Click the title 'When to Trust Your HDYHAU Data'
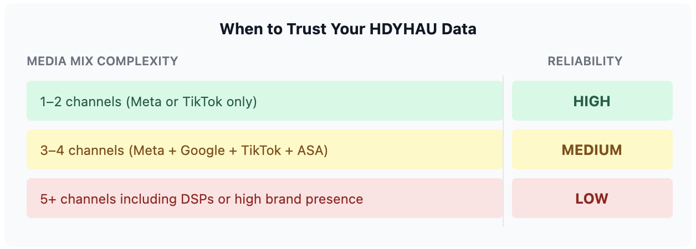This screenshot has width=696, height=249. (x=348, y=29)
